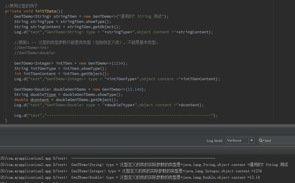The height and width of the screenshot is (183, 295).
Task: Click the method name initTData
Action: [45, 11]
